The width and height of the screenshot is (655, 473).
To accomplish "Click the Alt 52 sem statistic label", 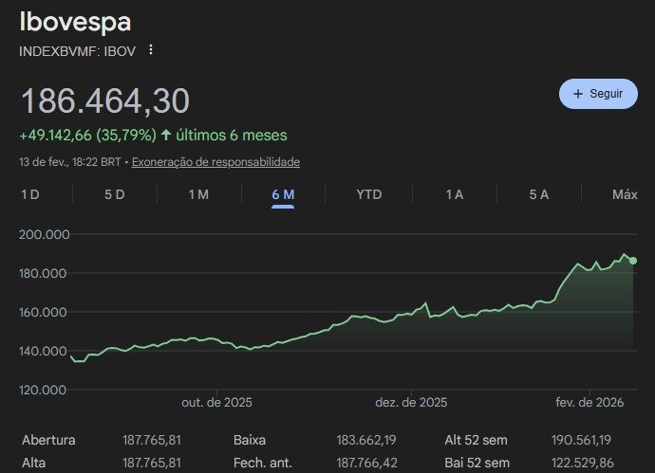I will [477, 441].
